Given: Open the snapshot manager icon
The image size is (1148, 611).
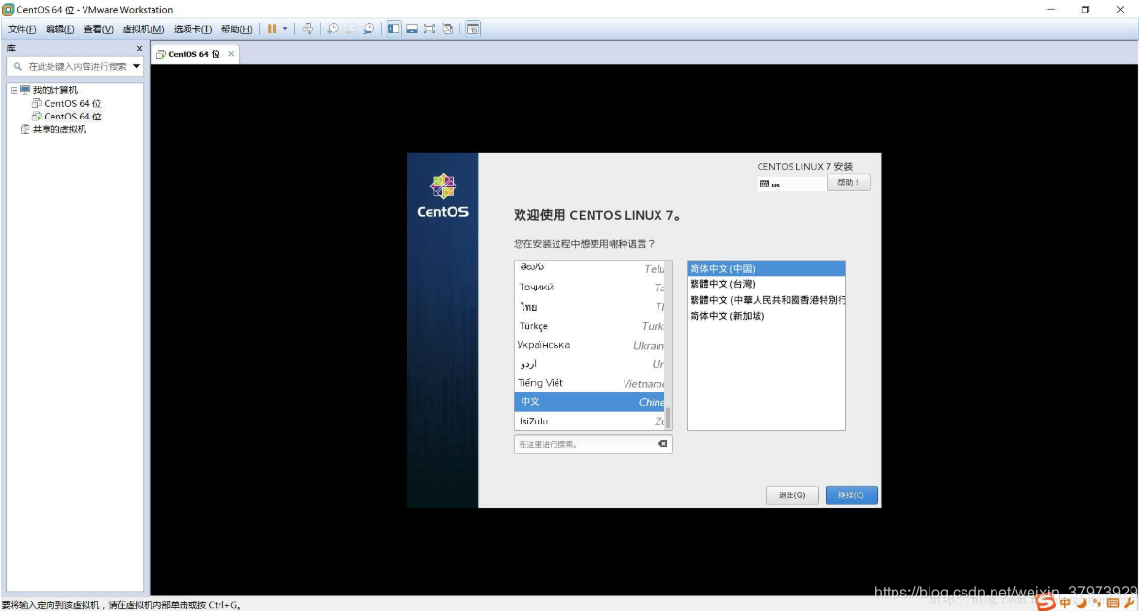Looking at the screenshot, I should (x=369, y=29).
